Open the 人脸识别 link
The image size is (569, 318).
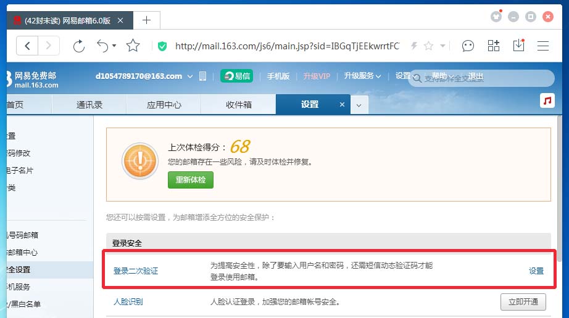click(x=128, y=302)
